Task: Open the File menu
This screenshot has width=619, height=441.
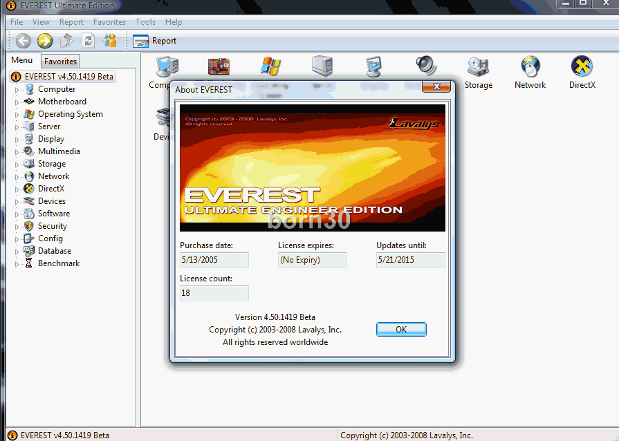Action: click(x=16, y=22)
